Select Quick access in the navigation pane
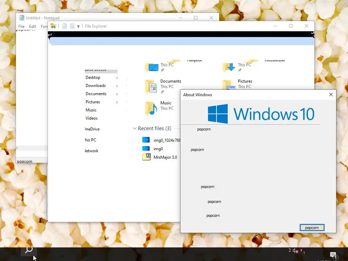Viewport: 348px width, 261px height. tap(101, 71)
